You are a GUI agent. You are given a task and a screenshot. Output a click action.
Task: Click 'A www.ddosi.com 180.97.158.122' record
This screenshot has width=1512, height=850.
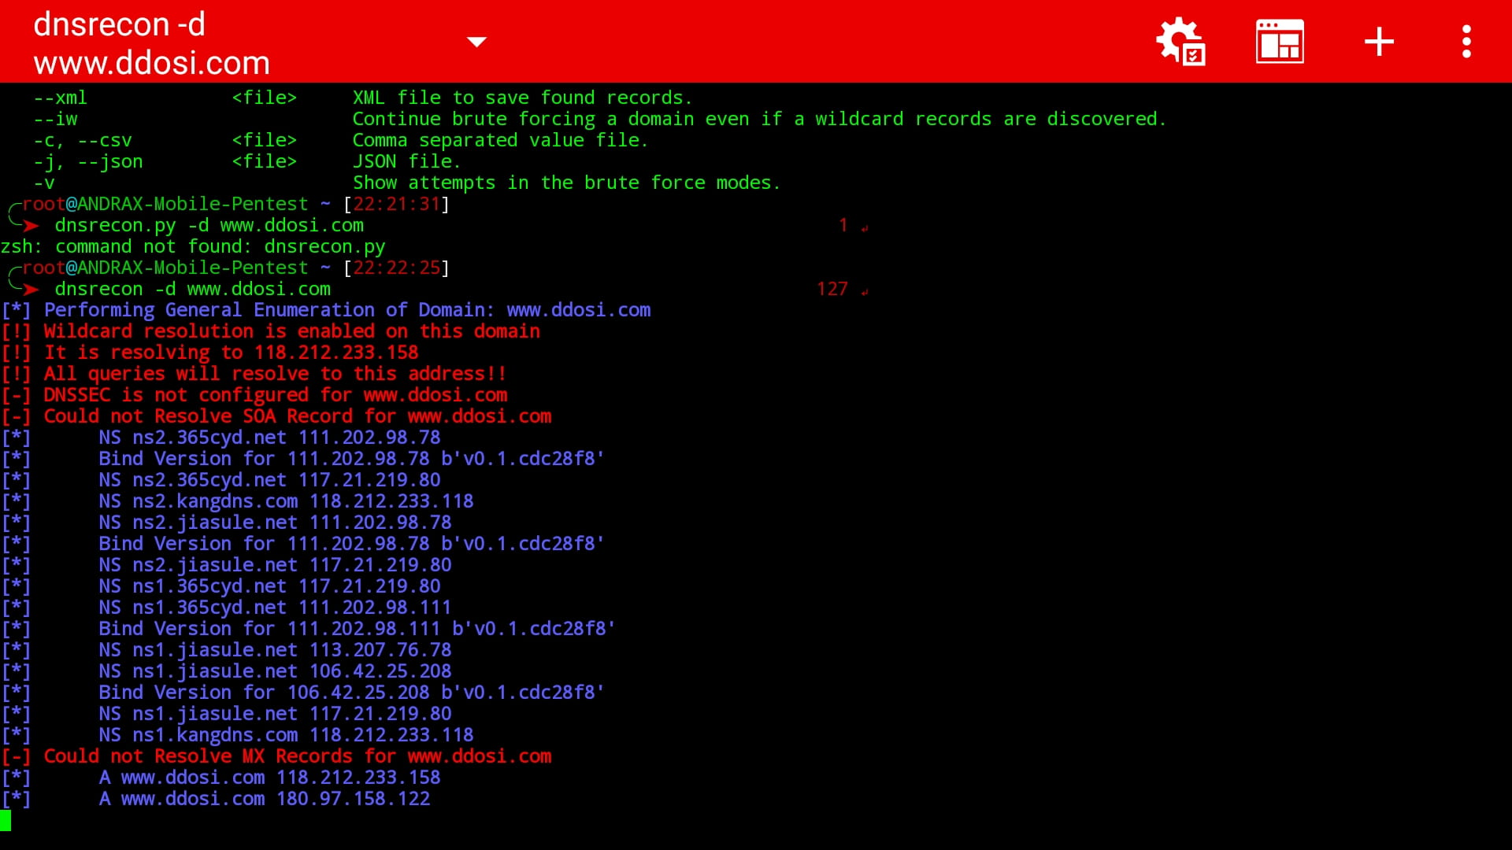[265, 799]
